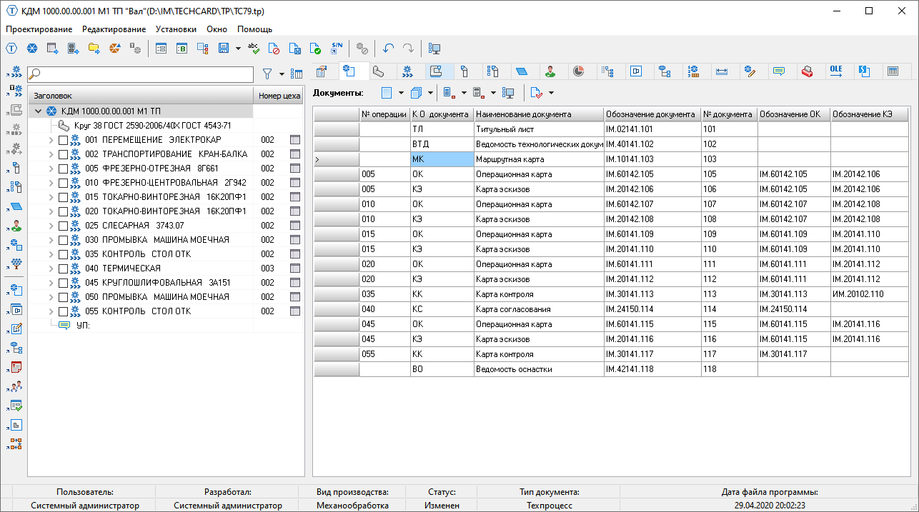Image resolution: width=919 pixels, height=512 pixels.
Task: Select the Ведомость оснастки document row
Action: (513, 369)
